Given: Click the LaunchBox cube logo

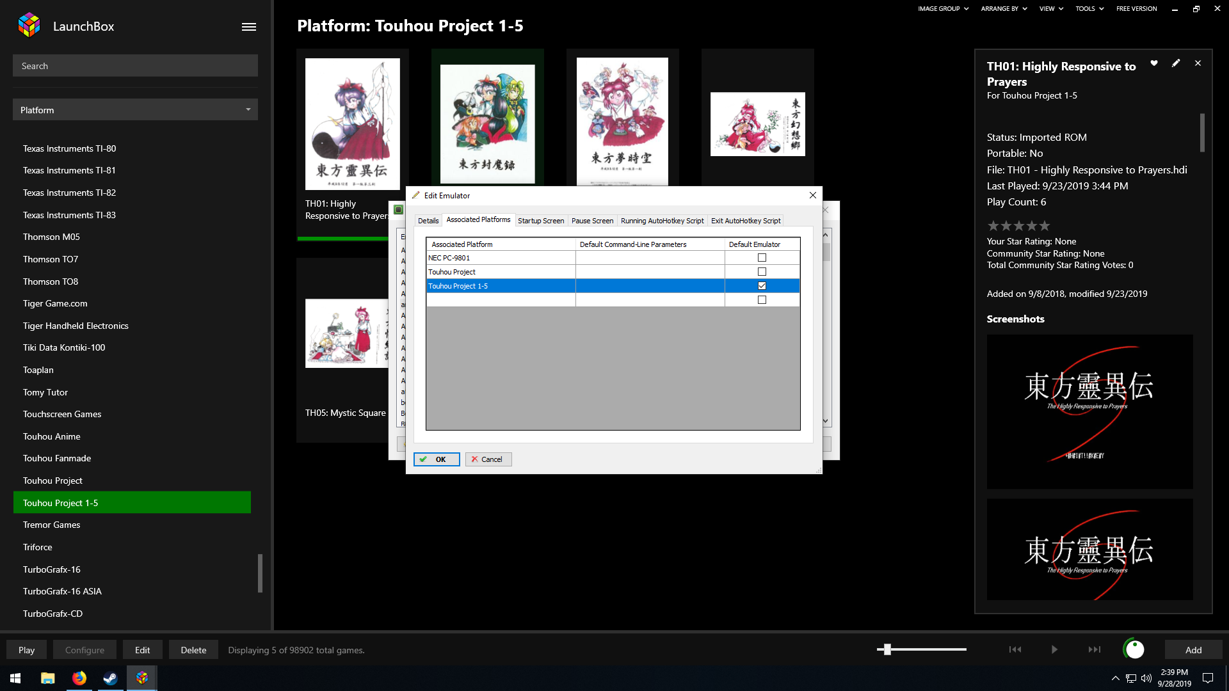Looking at the screenshot, I should pos(29,26).
